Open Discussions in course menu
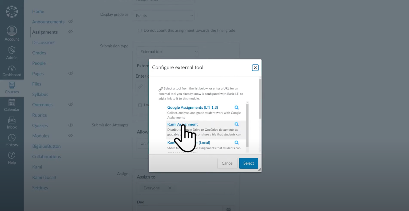 click(44, 43)
